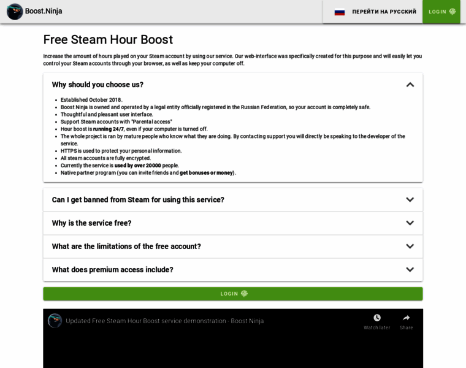Click the "Why should you choose us?" heading
The height and width of the screenshot is (368, 466).
(x=97, y=85)
